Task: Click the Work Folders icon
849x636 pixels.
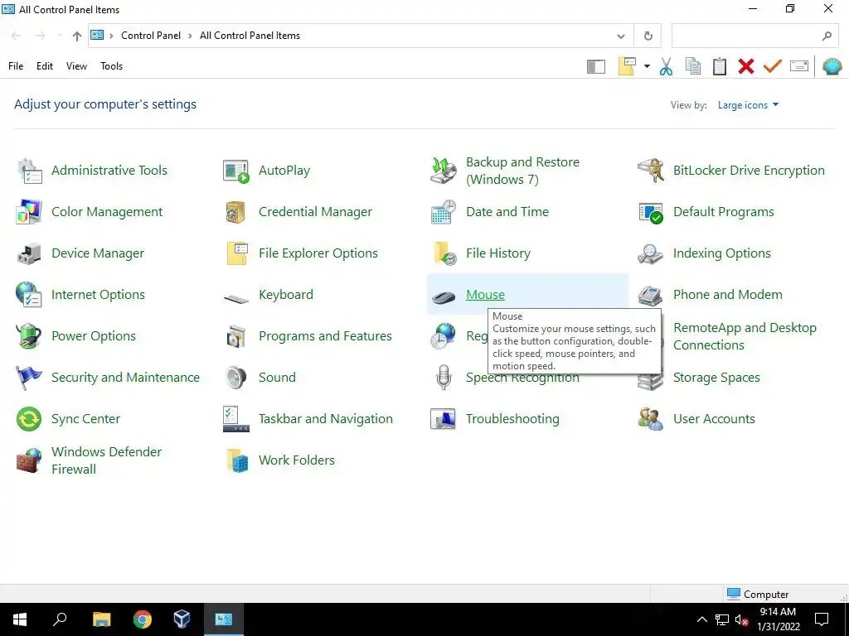Action: 236,460
